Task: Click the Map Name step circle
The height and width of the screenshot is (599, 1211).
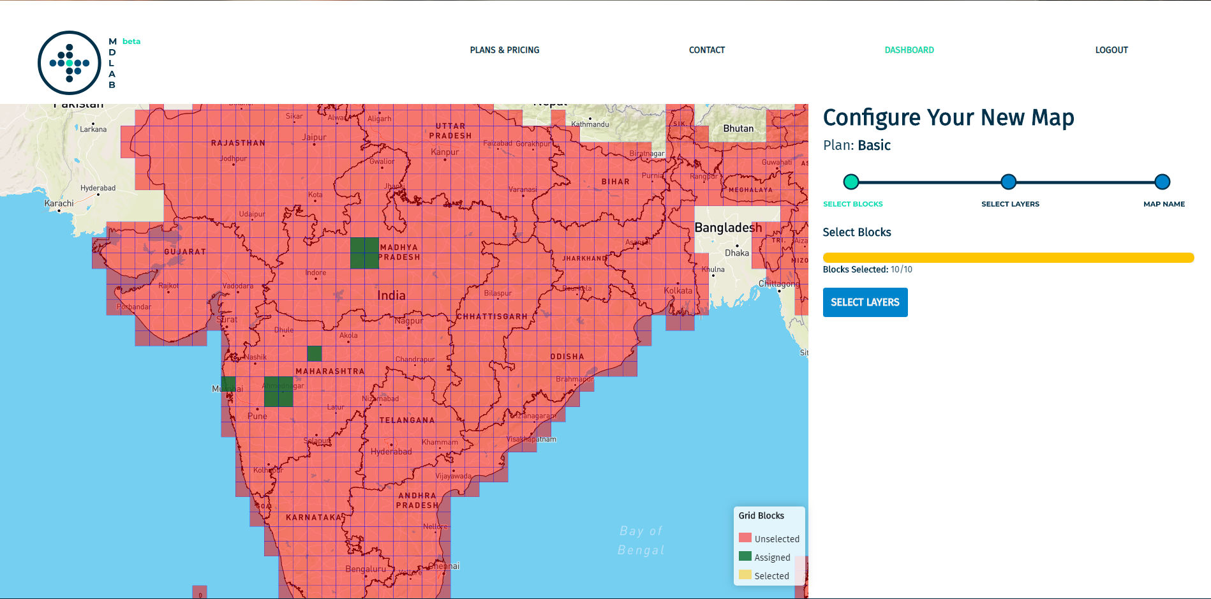Action: coord(1163,182)
